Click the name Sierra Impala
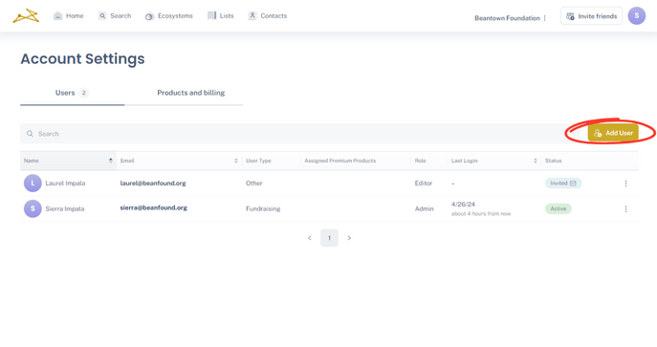The height and width of the screenshot is (347, 657). [65, 209]
